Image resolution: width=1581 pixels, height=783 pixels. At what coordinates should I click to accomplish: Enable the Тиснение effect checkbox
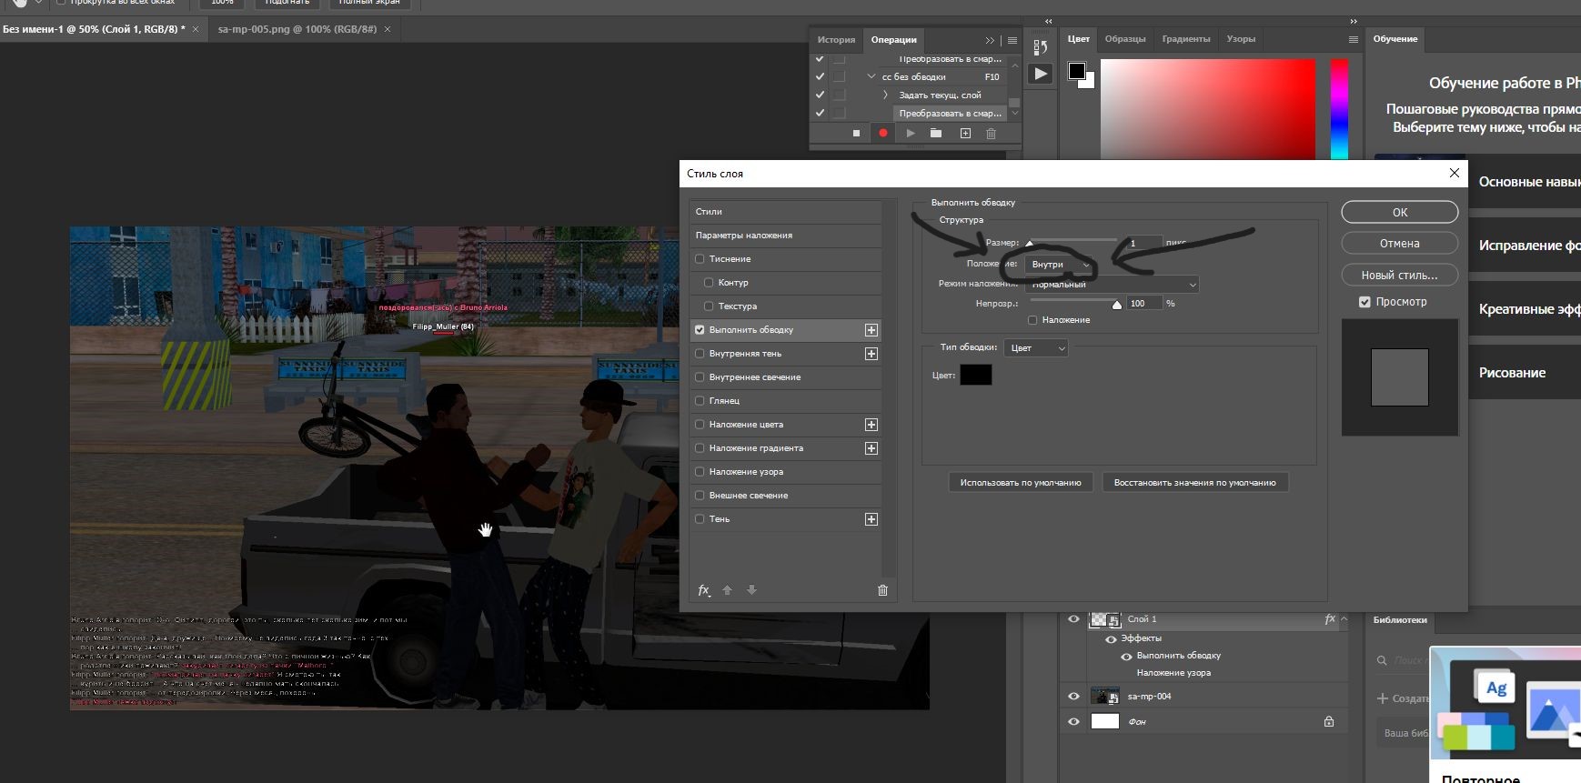click(x=700, y=259)
